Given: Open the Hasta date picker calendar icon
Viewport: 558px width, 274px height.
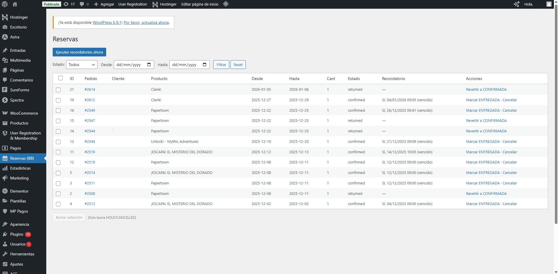Looking at the screenshot, I should pos(205,65).
